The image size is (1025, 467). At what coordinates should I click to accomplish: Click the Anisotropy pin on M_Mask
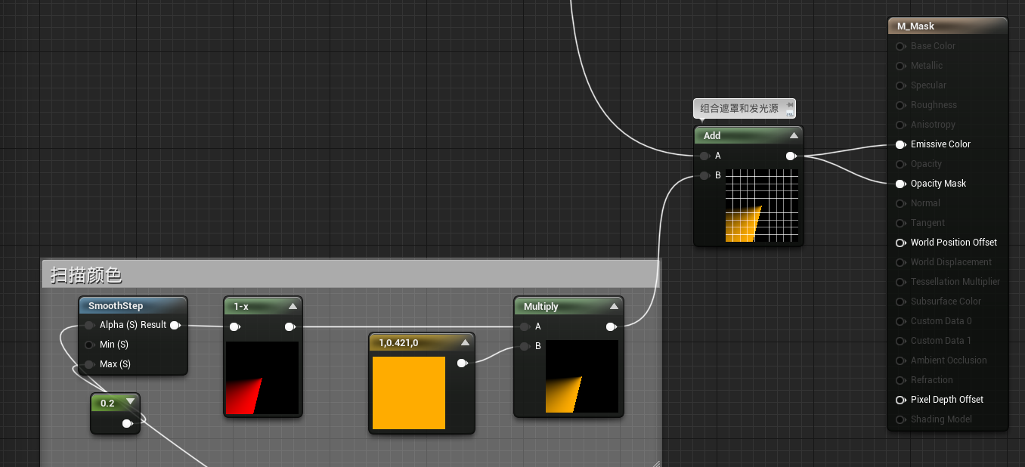900,125
